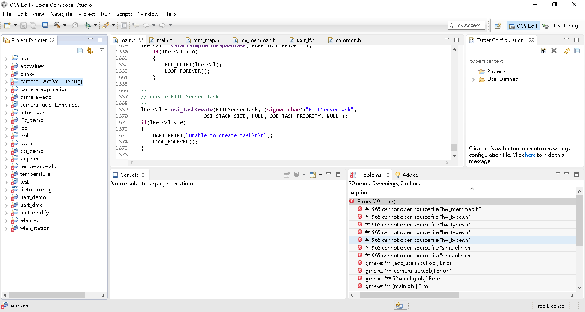Open the Scripts menu
The image size is (585, 312).
[x=124, y=14]
